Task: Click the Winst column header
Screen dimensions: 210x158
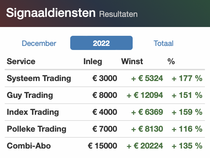Action: [132, 61]
